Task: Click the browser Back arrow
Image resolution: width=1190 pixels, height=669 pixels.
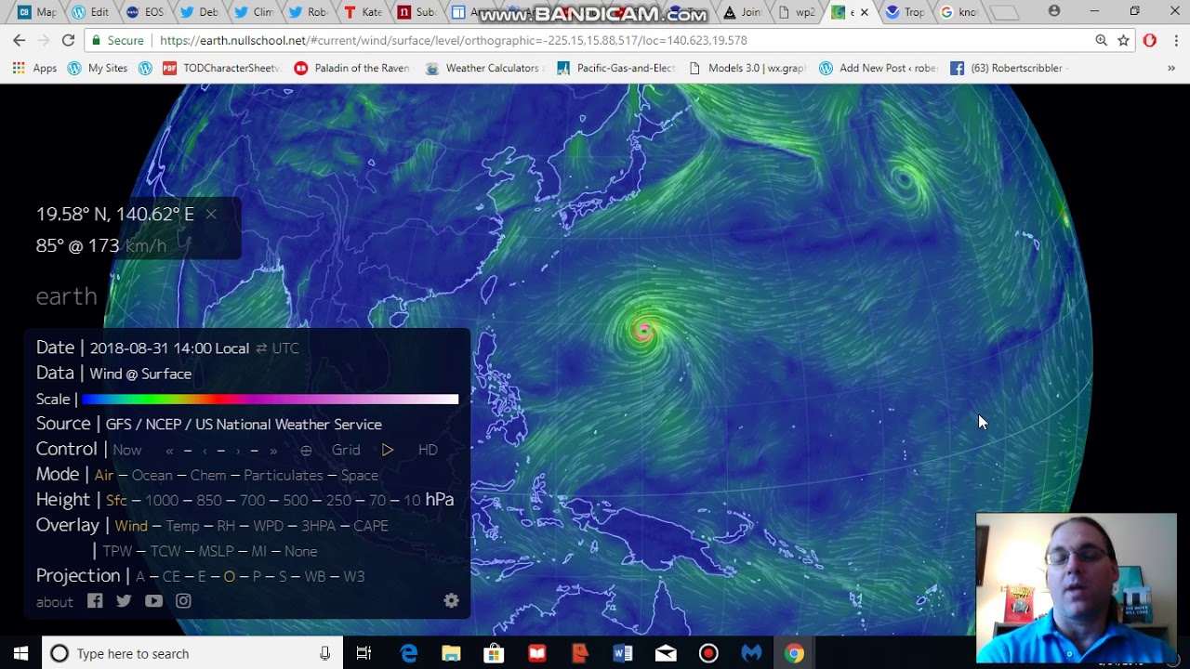Action: [x=20, y=40]
